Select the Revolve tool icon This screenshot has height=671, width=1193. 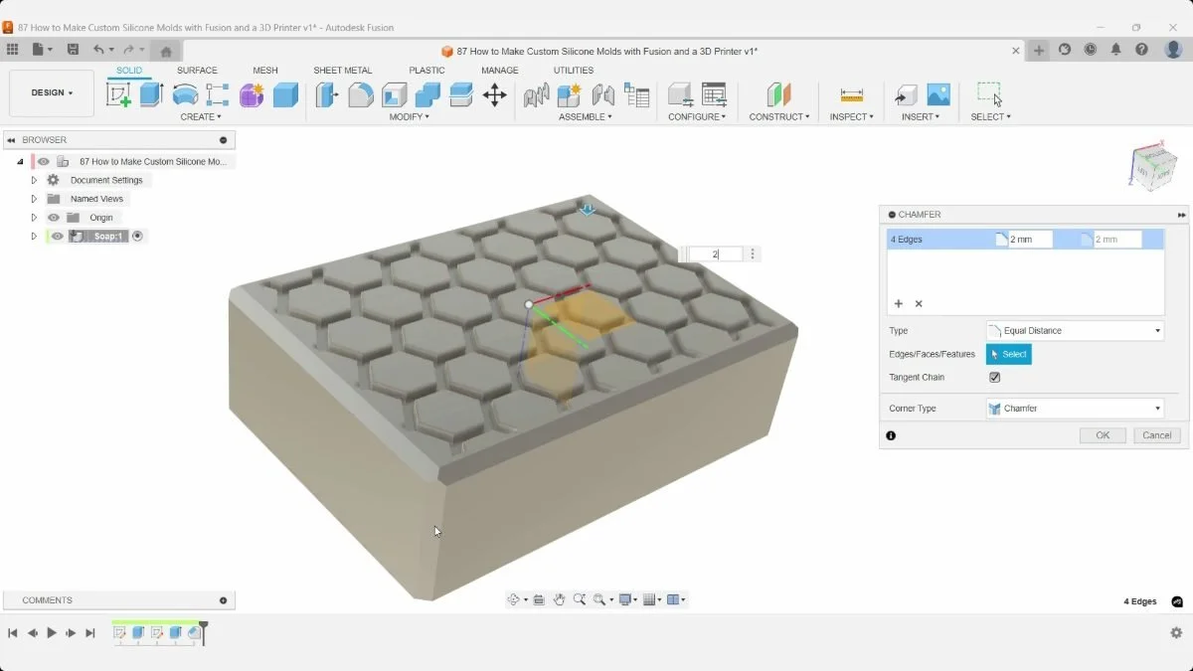tap(185, 94)
